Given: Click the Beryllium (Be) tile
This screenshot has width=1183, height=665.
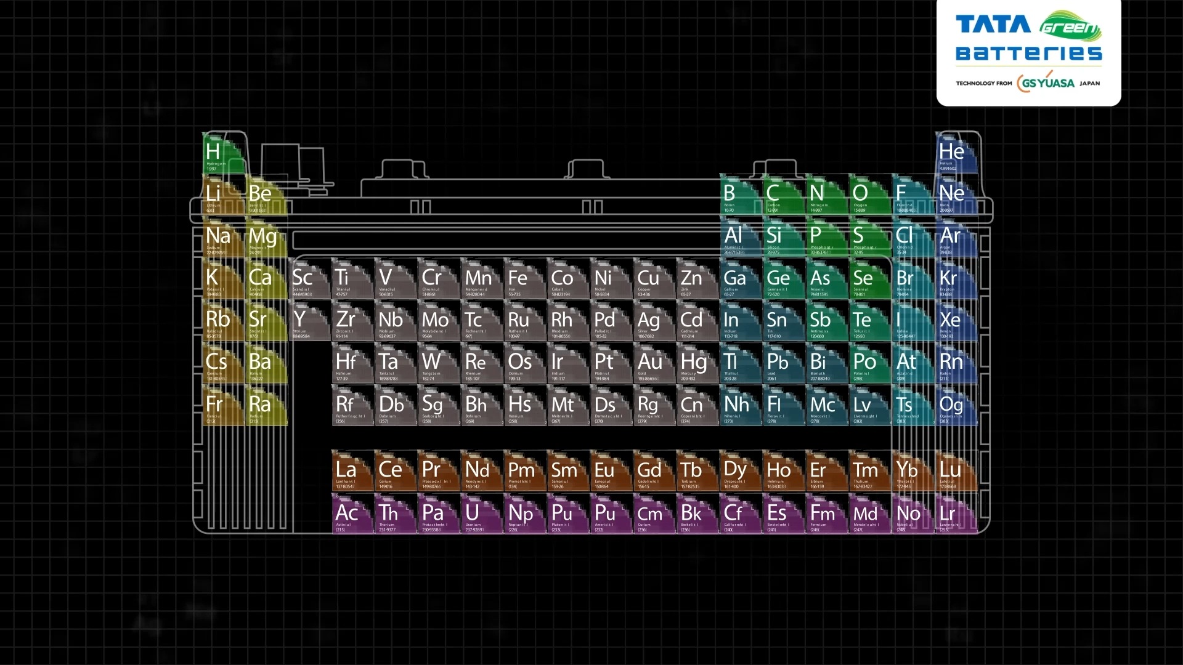Looking at the screenshot, I should tap(267, 195).
